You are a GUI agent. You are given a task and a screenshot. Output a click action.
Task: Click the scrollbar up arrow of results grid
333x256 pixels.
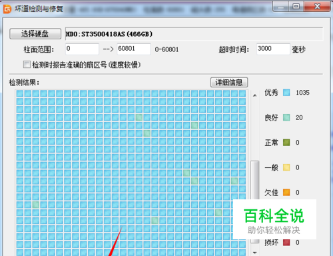255,95
